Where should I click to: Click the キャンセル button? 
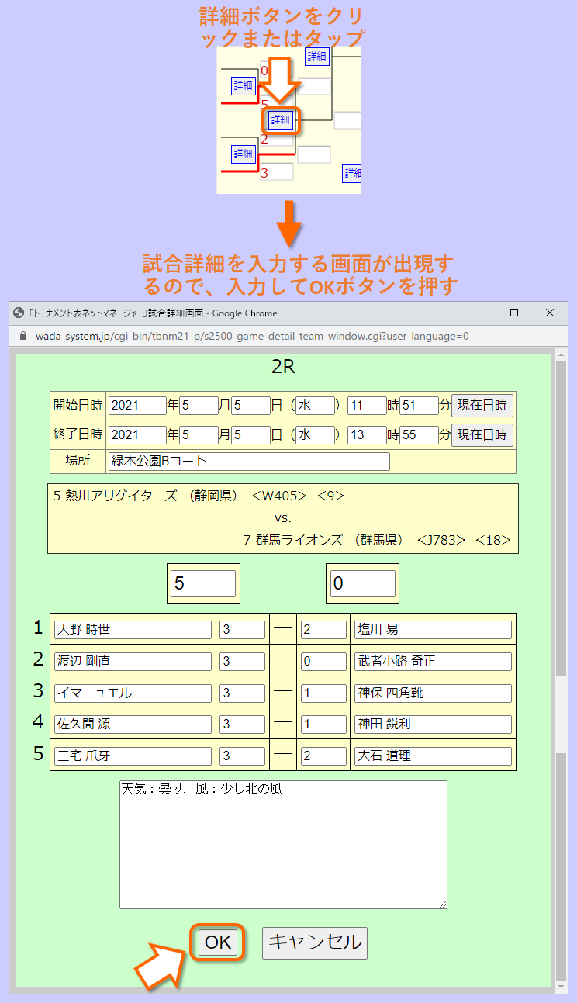(x=315, y=942)
